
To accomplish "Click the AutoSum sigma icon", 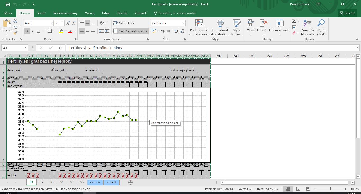I will coord(294,21).
